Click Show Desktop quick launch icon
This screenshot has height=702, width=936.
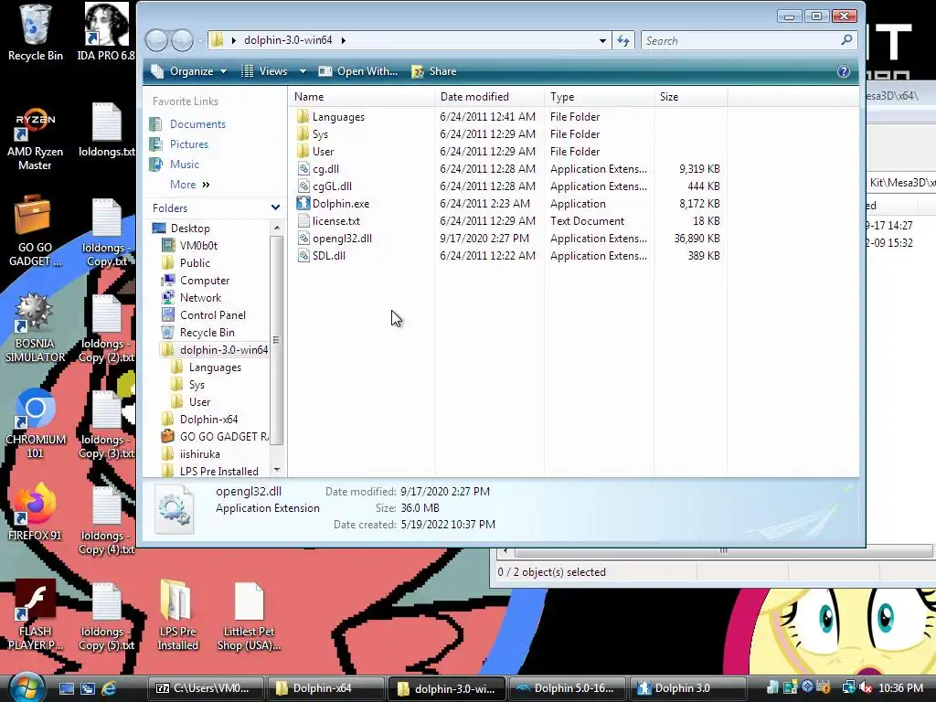[x=66, y=688]
